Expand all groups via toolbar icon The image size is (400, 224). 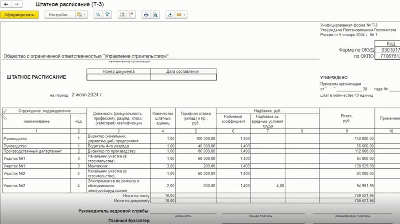pyautogui.click(x=122, y=15)
